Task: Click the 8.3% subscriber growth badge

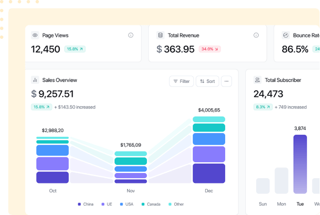Action: (262, 107)
